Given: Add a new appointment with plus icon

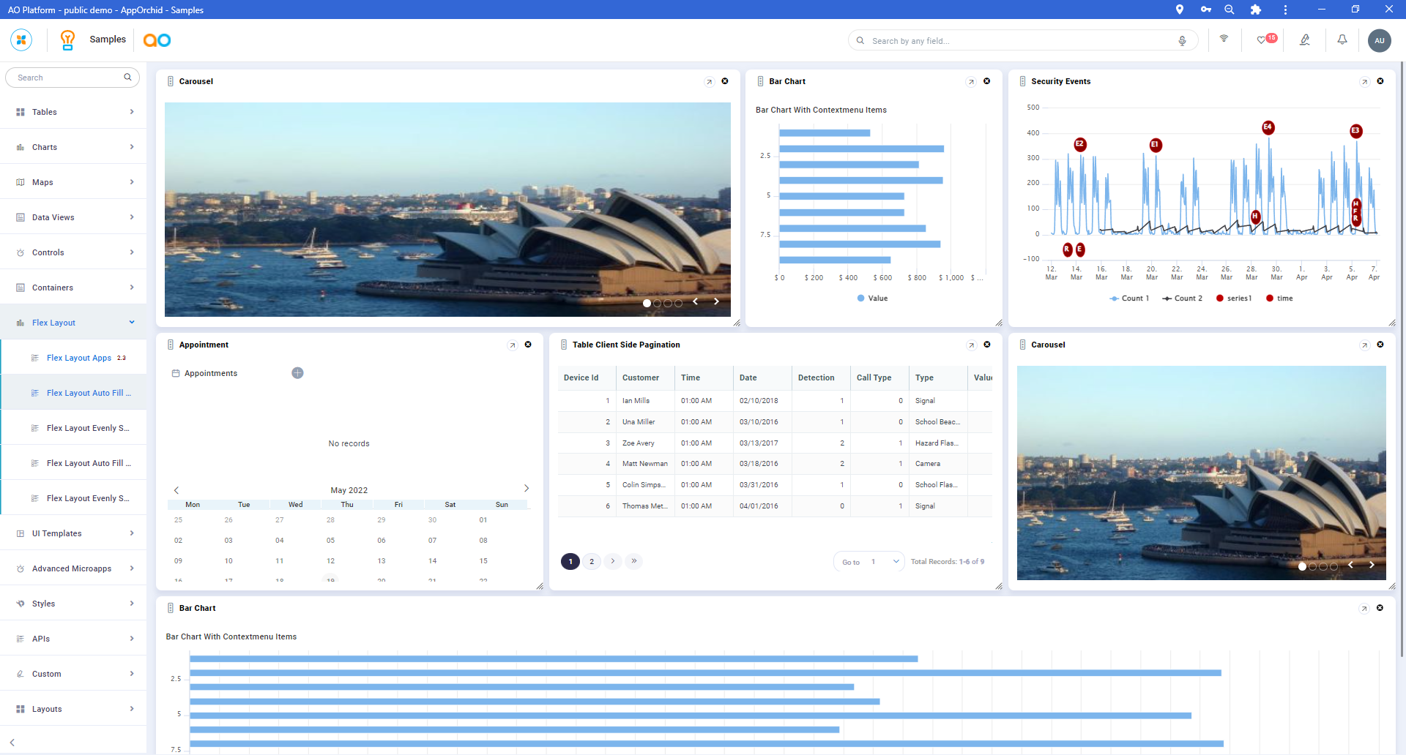Looking at the screenshot, I should [x=297, y=373].
